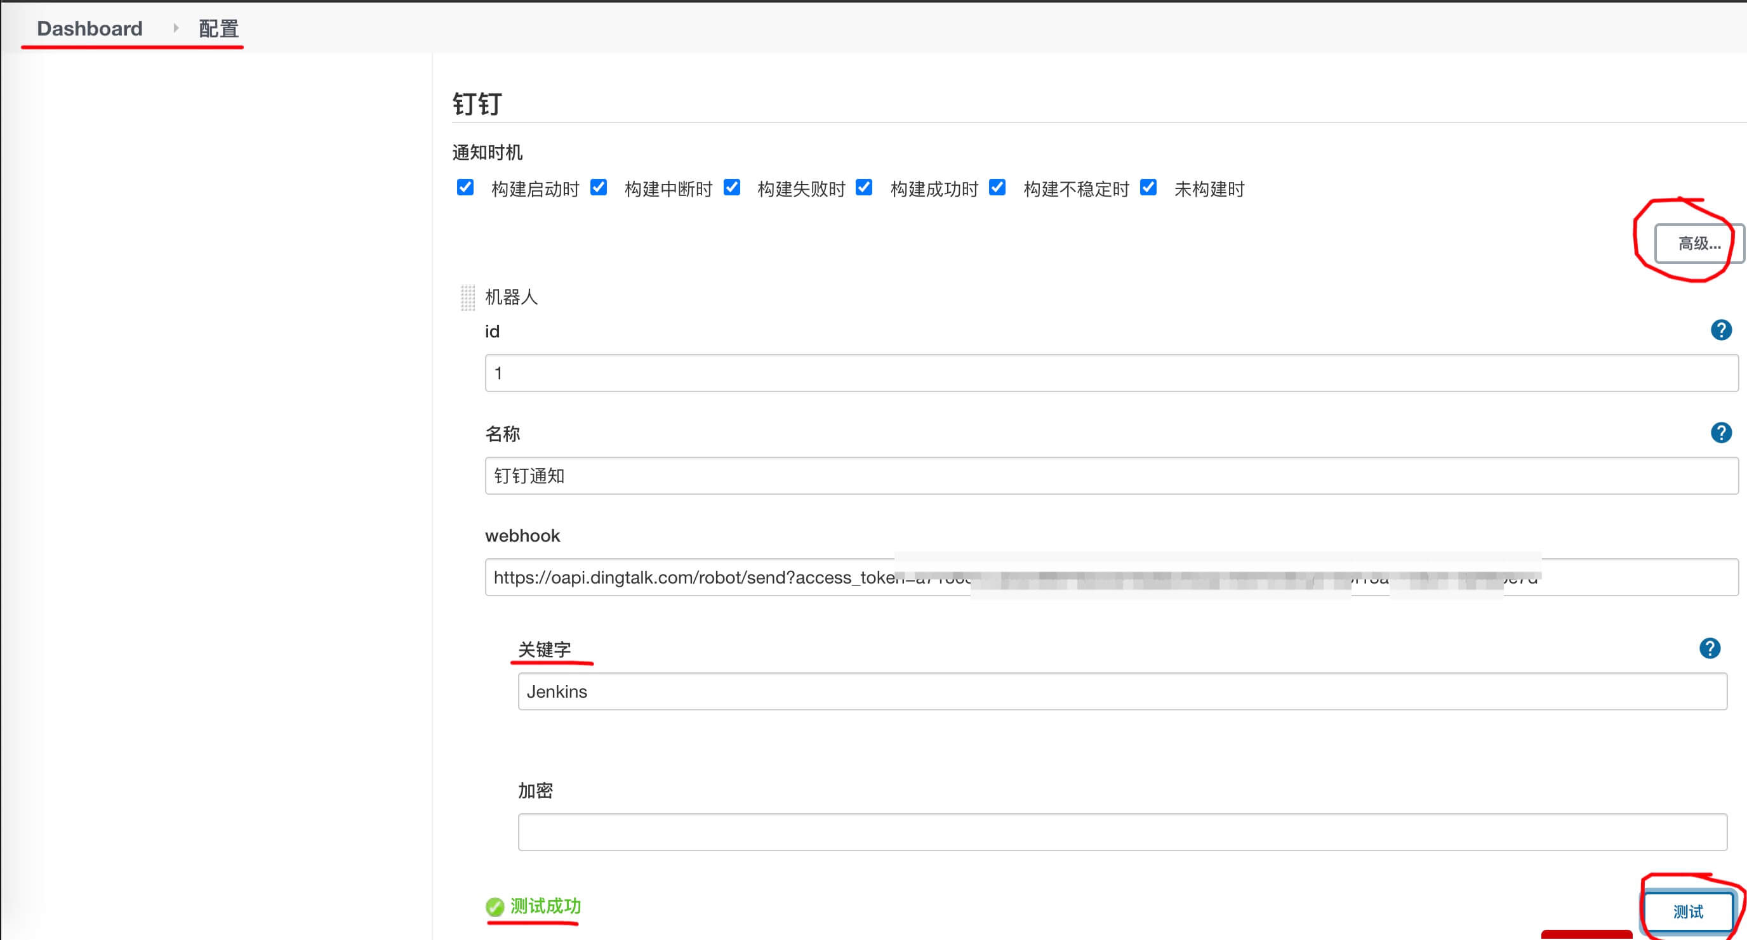Click the 加密 label

536,791
